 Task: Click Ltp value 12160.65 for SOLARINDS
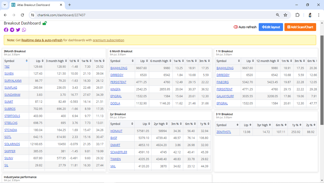[36, 144]
